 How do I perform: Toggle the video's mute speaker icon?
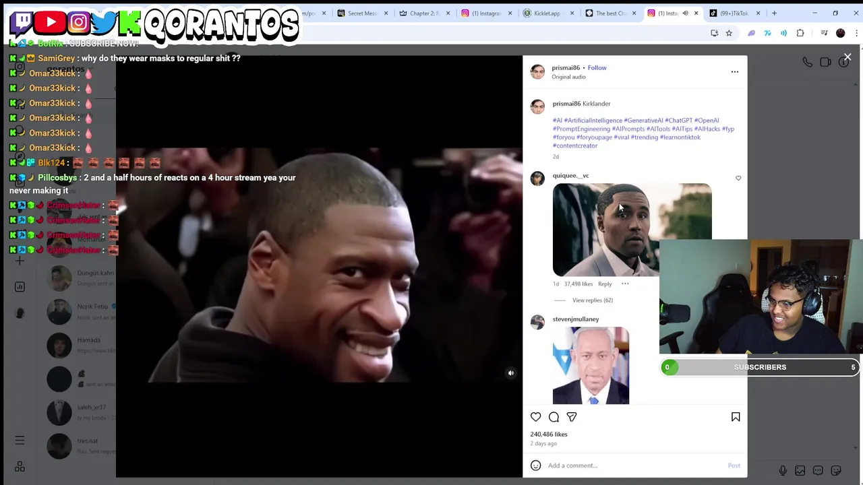click(x=511, y=373)
